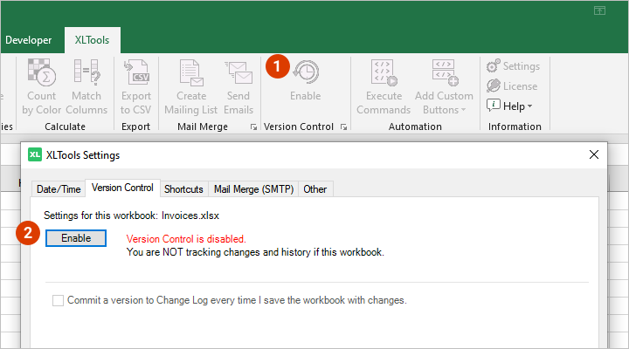The height and width of the screenshot is (349, 629).
Task: Close the XLTools Settings dialog
Action: click(594, 154)
